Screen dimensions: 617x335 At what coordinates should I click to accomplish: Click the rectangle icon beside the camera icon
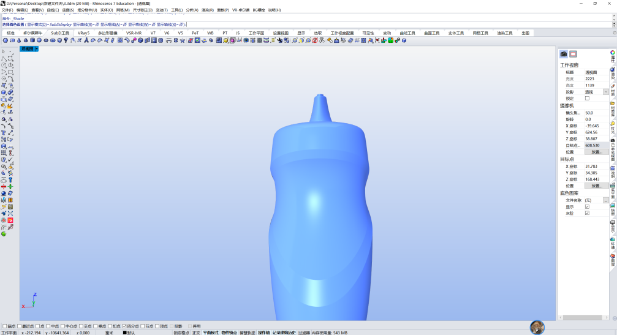pos(573,54)
